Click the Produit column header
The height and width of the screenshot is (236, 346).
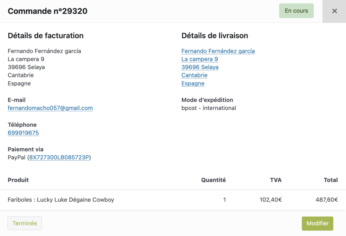click(18, 180)
